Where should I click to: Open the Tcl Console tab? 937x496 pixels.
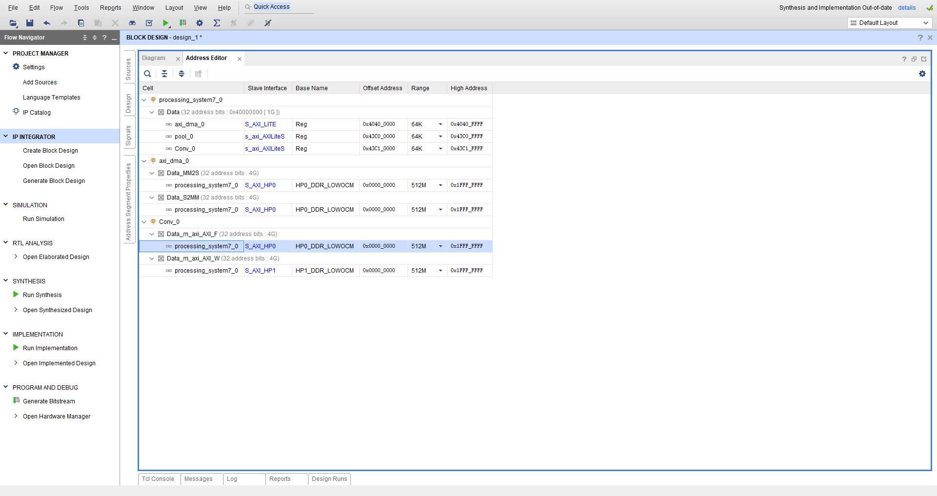[158, 479]
